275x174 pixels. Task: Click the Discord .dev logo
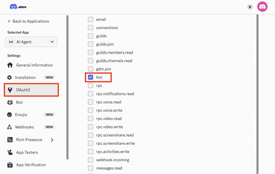pyautogui.click(x=18, y=7)
